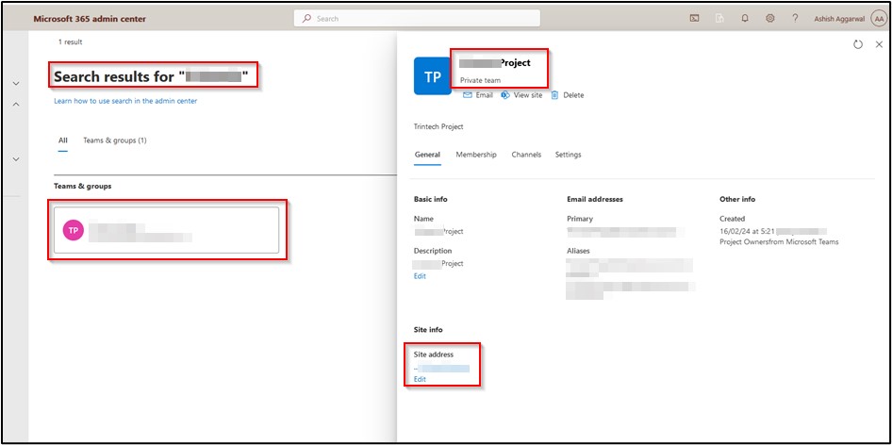Click the document icon in header bar
892x445 pixels.
coord(719,18)
